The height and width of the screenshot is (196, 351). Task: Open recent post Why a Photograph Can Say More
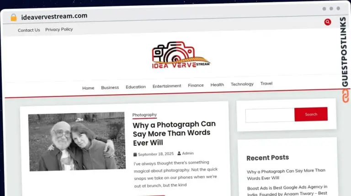(x=286, y=174)
